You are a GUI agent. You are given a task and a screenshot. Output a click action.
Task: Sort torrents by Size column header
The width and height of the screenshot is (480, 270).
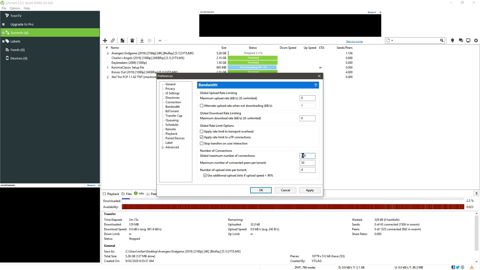[x=223, y=48]
